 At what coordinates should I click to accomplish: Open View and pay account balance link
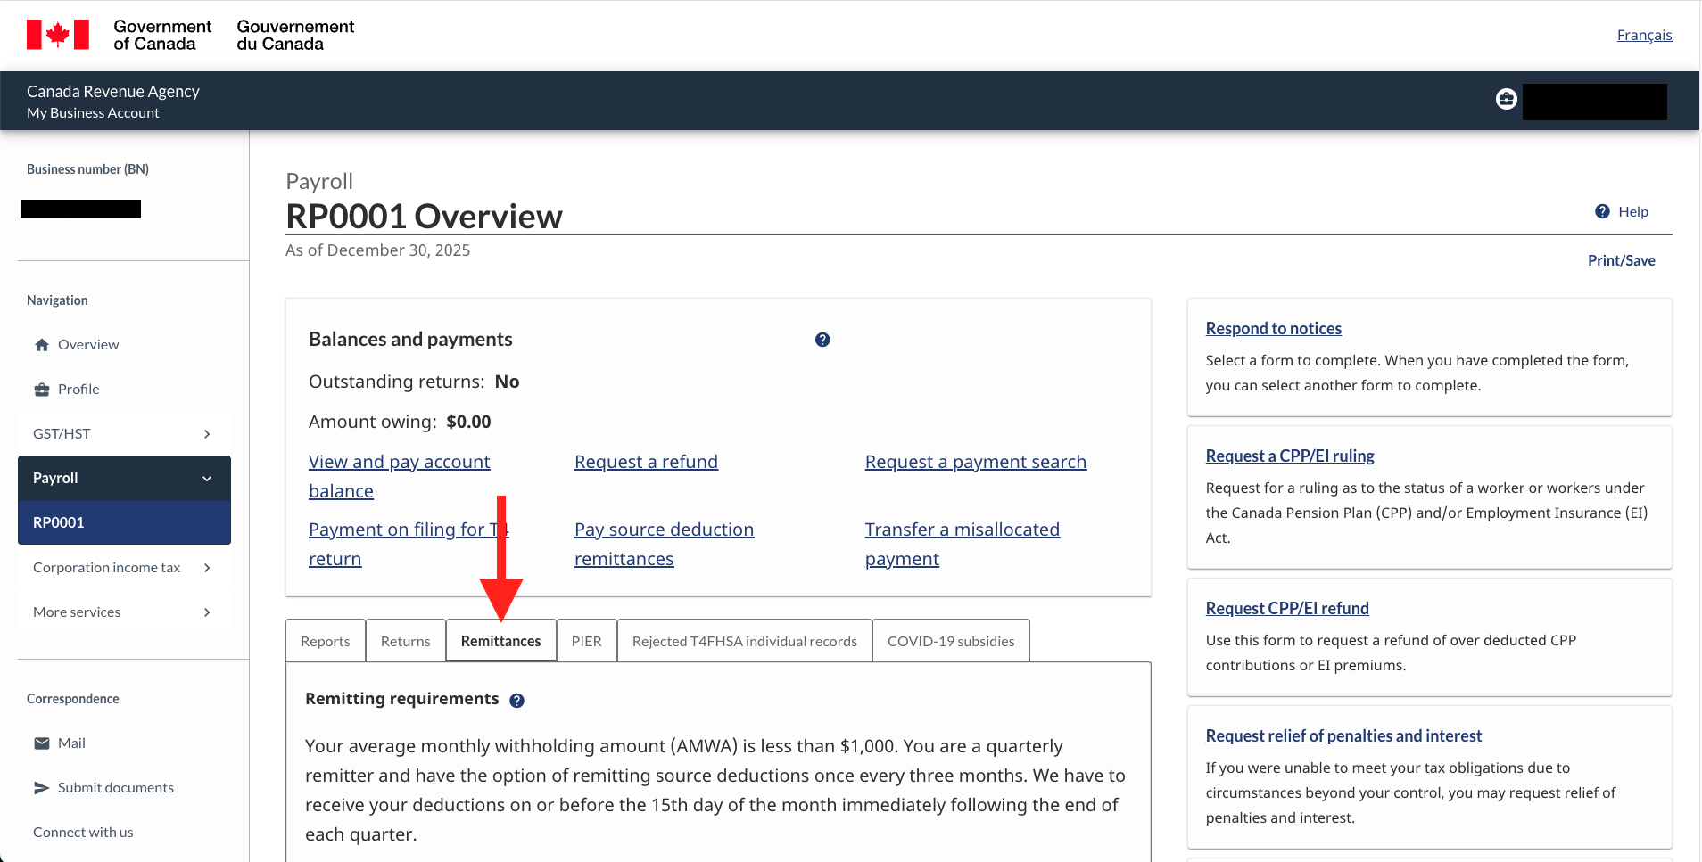[x=399, y=476]
